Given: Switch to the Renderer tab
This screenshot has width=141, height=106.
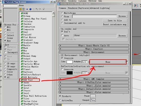Looking at the screenshot, I should tap(73, 8).
